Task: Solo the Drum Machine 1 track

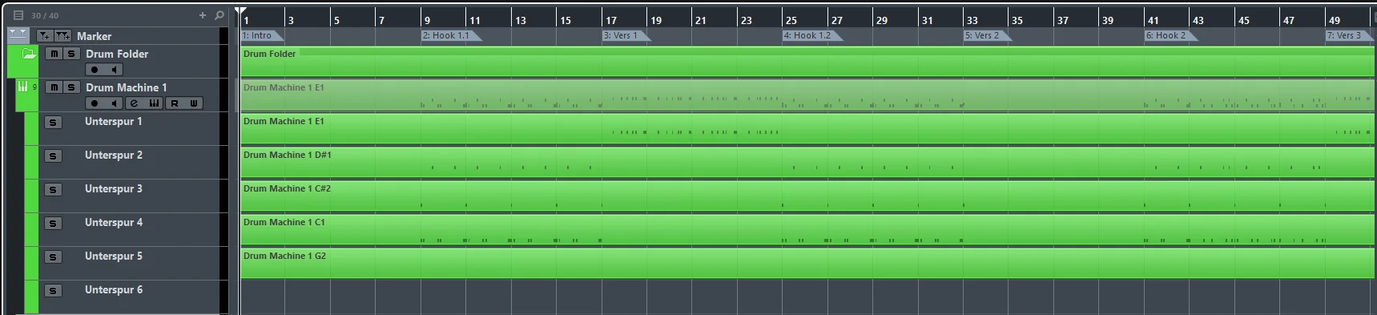Action: [71, 87]
